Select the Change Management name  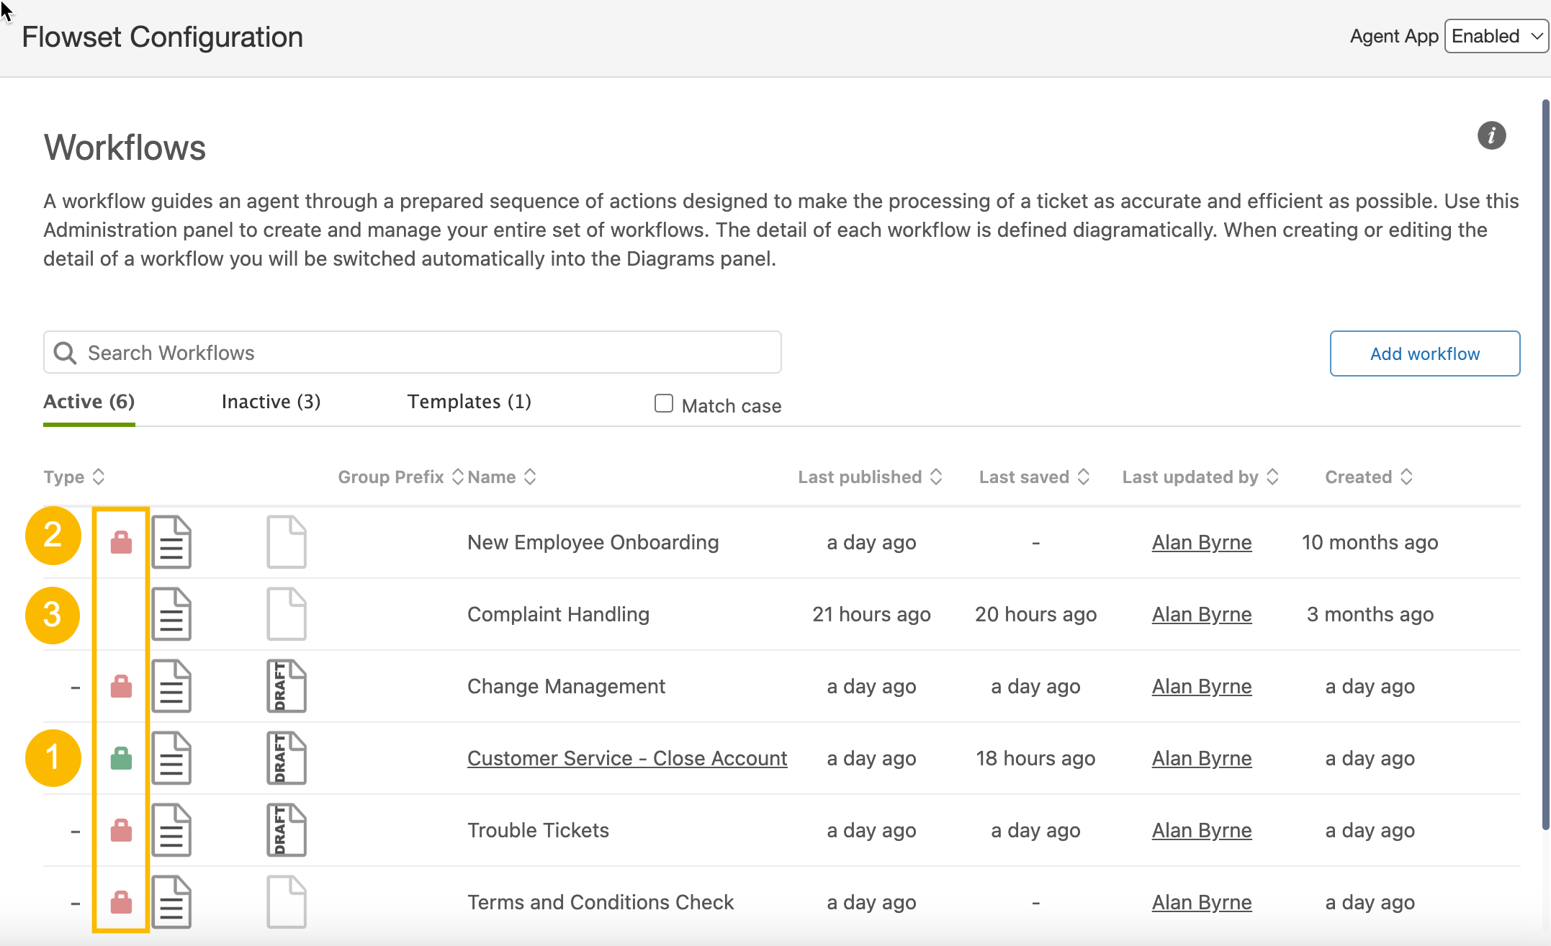566,686
